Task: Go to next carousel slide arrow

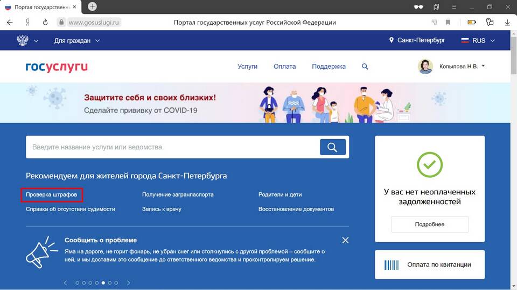Action: pos(129,283)
